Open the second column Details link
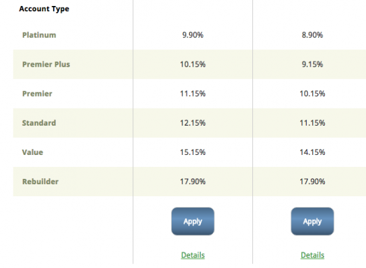 (312, 255)
